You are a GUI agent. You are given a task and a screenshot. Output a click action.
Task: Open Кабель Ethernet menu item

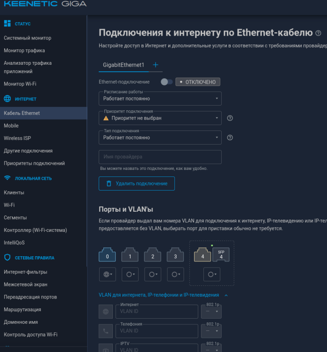[x=43, y=113]
